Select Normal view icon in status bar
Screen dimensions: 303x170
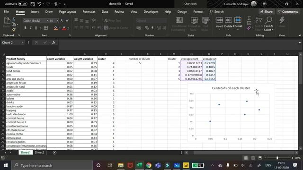tap(246, 158)
